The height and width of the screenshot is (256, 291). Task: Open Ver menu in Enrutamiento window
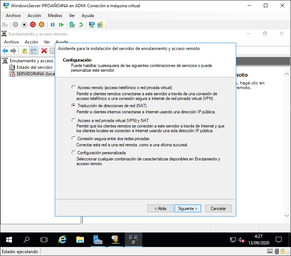point(47,42)
